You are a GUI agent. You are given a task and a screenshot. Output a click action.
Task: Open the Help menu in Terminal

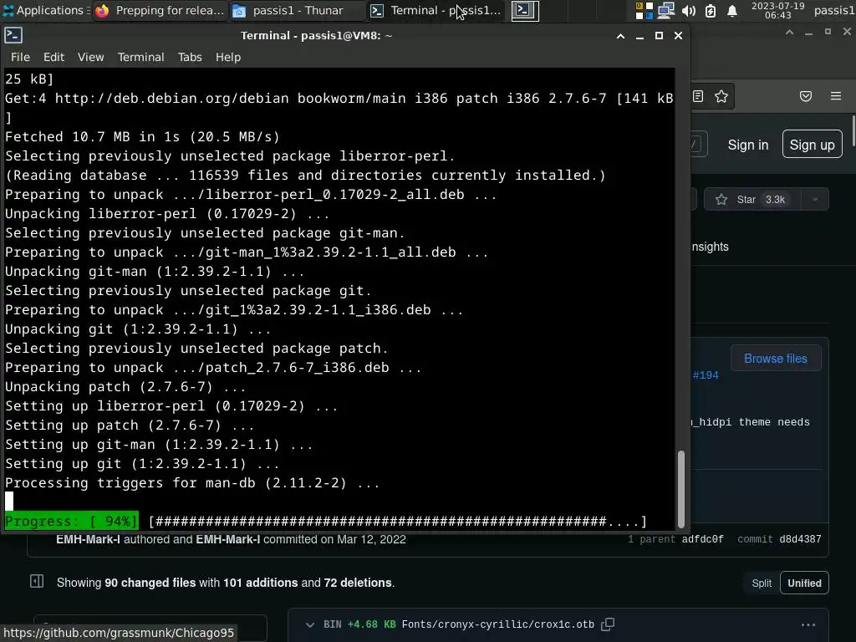point(227,57)
